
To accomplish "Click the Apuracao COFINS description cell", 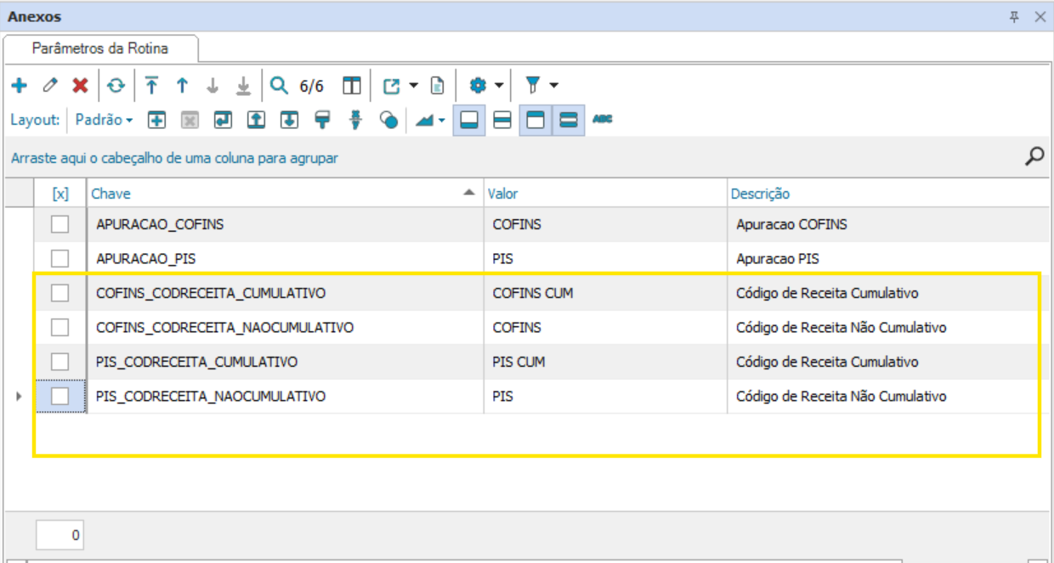I will pos(889,224).
